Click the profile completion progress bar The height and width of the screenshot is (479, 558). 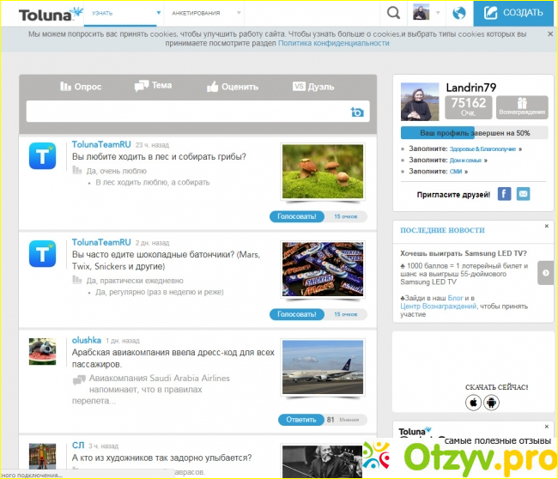click(475, 133)
